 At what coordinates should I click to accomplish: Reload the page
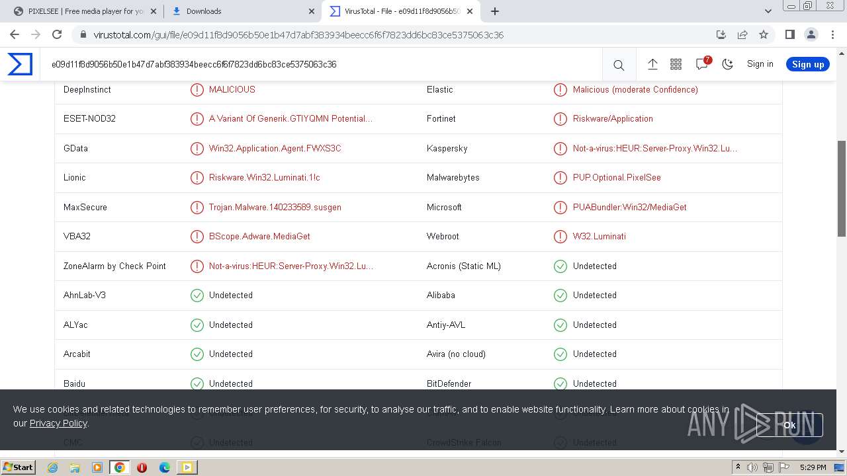point(57,34)
